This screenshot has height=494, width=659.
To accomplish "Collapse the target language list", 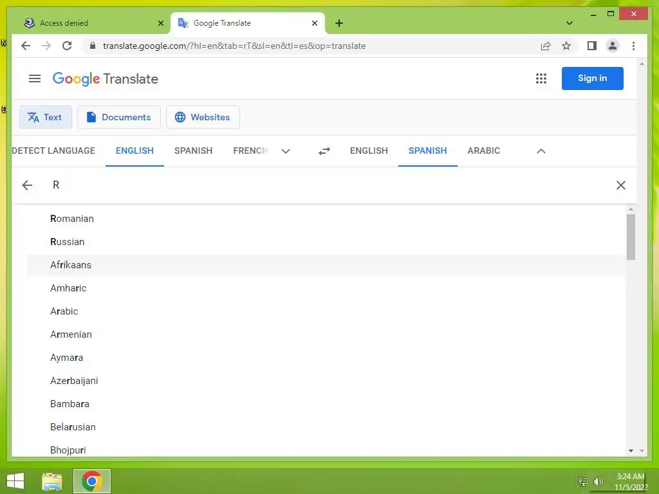I will [541, 151].
